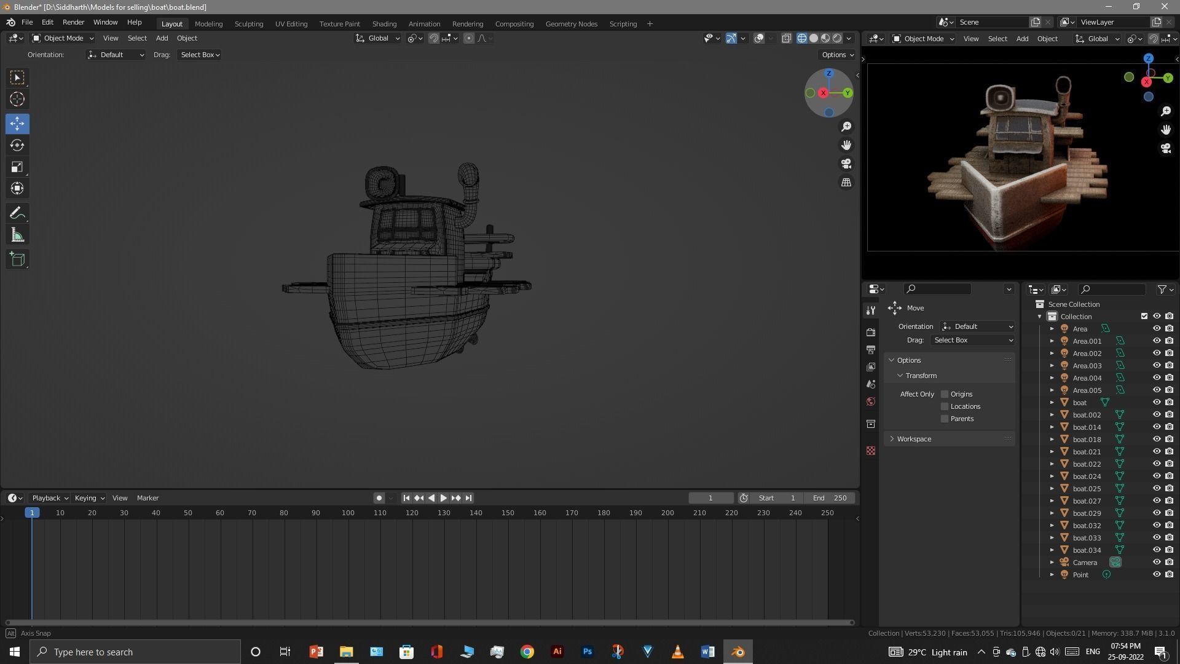
Task: Open the Add menu in main viewport
Action: [162, 38]
